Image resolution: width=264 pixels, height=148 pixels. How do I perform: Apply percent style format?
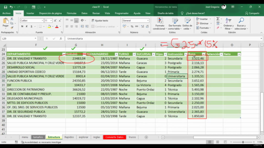click(132, 26)
